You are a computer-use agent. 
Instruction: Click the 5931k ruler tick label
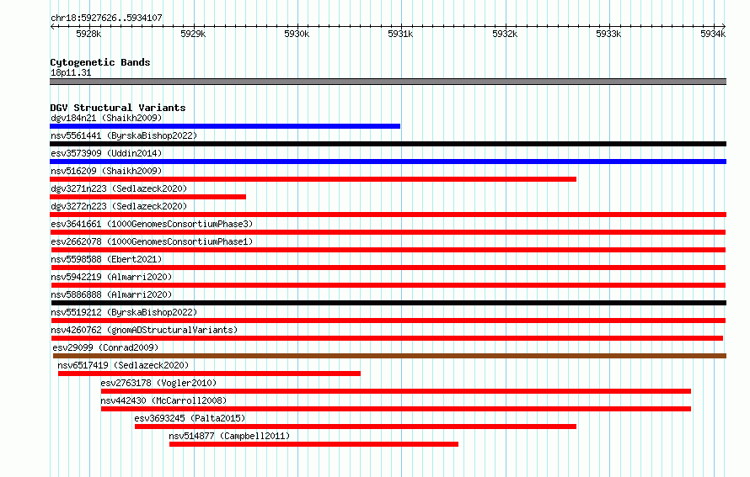tap(400, 34)
